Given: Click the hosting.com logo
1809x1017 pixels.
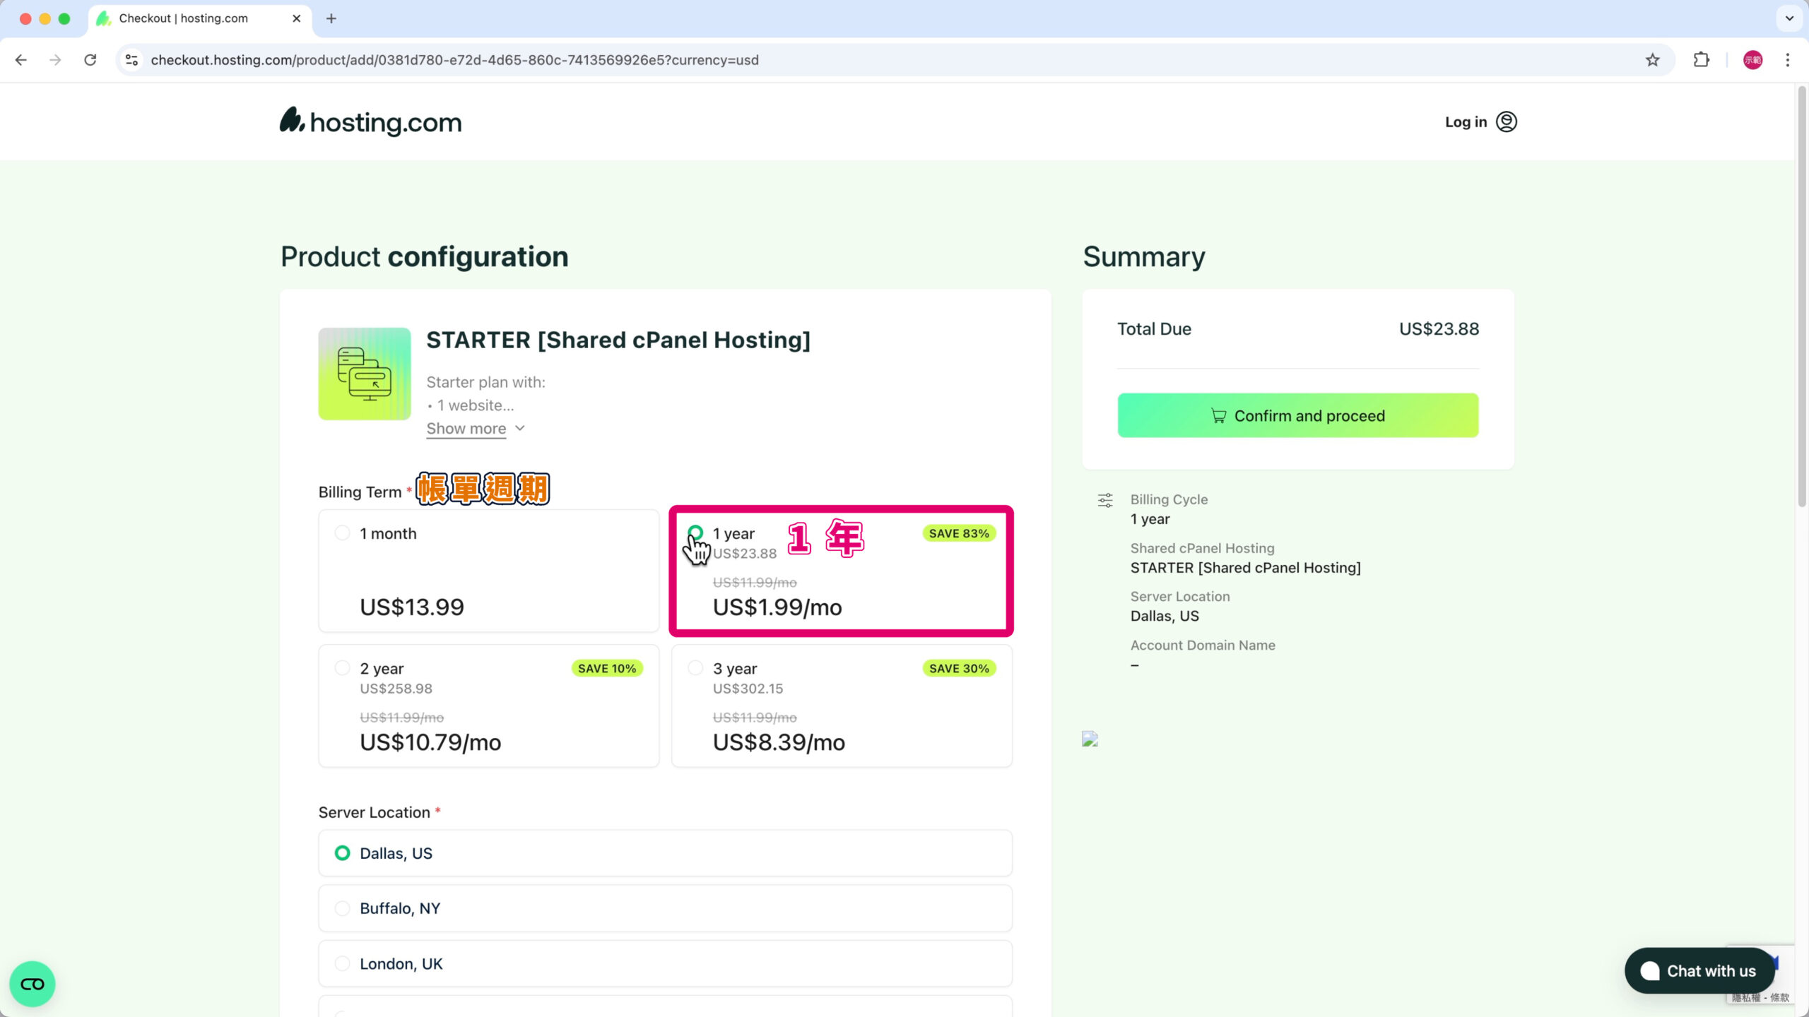Looking at the screenshot, I should coord(370,121).
